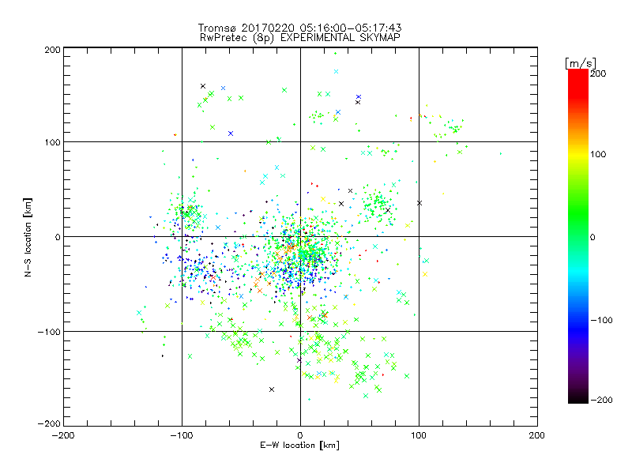Click the colorbar label '-200' at bottom
Image resolution: width=632 pixels, height=474 pixels.
click(601, 400)
